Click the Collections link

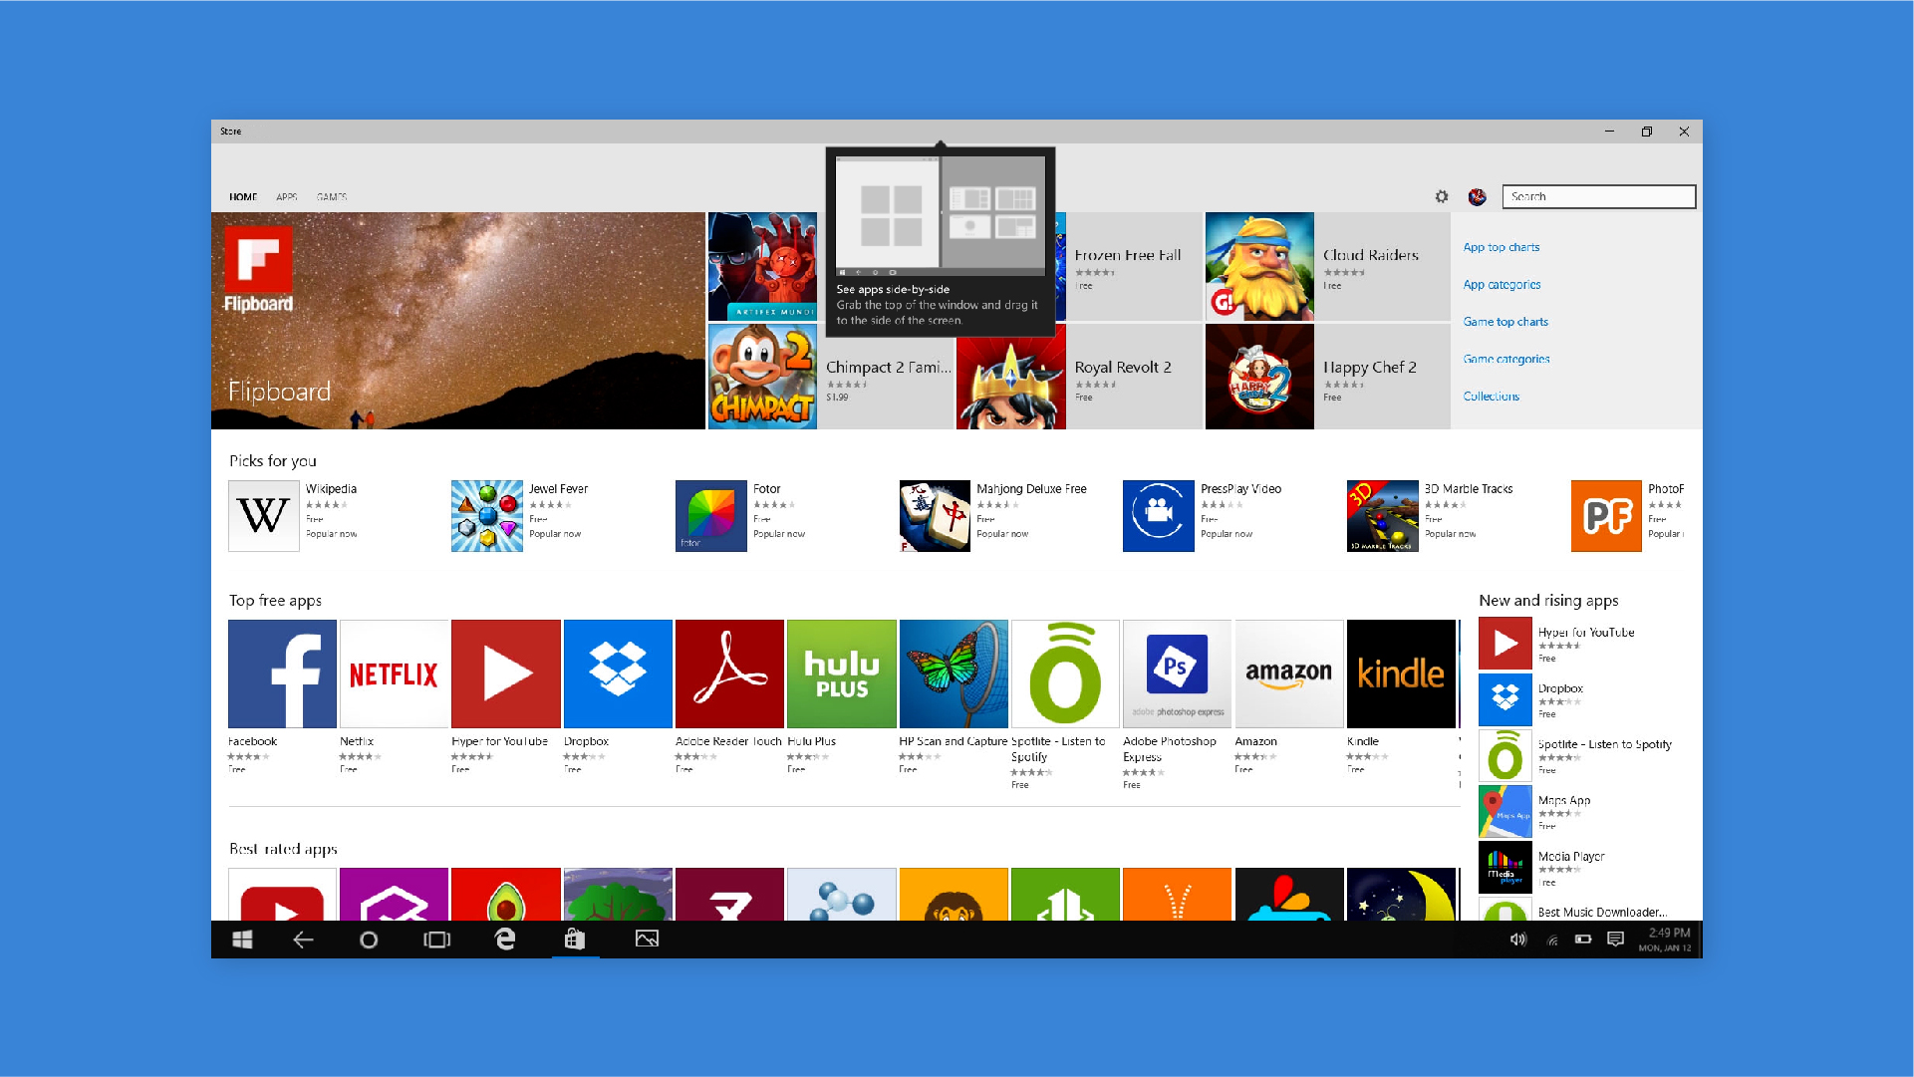(1491, 397)
